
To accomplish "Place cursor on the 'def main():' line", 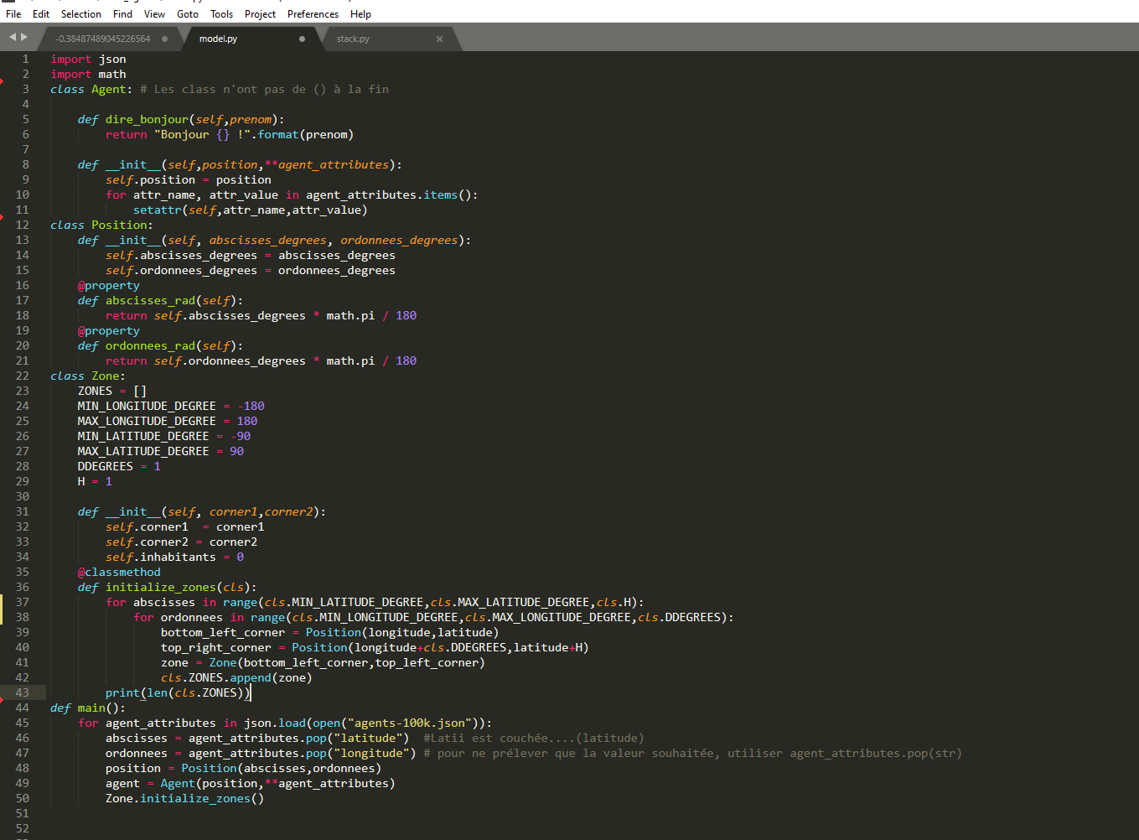I will tap(88, 708).
